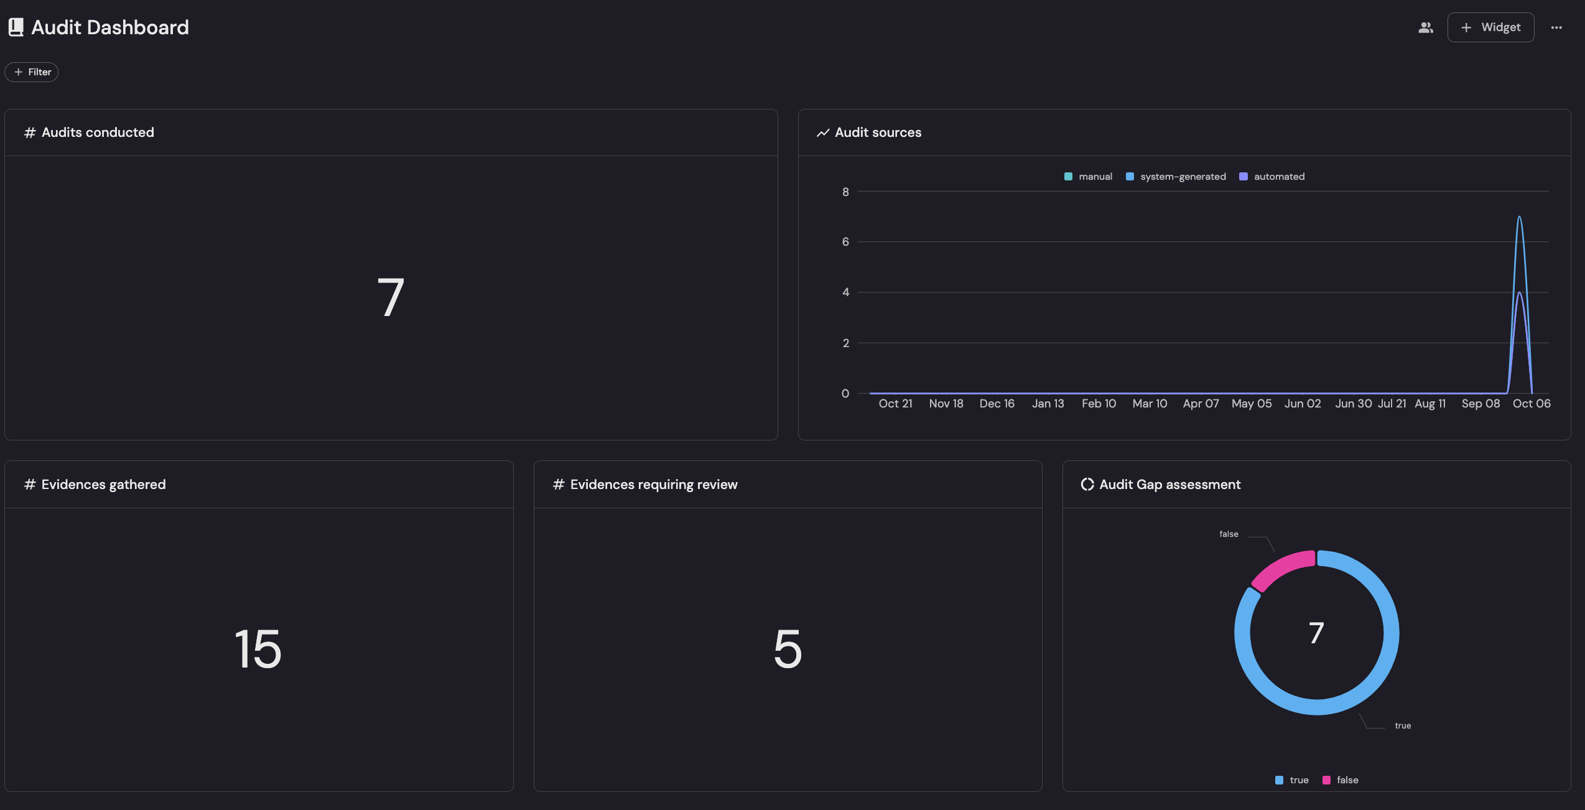Open the members/share people icon
1585x810 pixels.
(1426, 27)
